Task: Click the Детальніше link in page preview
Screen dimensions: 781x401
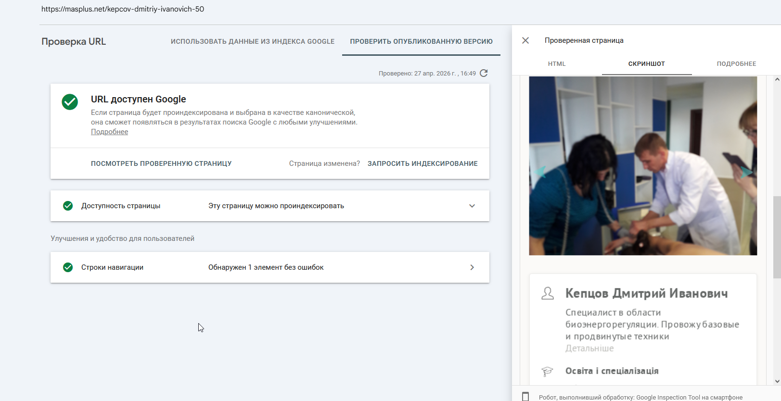Action: coord(589,349)
